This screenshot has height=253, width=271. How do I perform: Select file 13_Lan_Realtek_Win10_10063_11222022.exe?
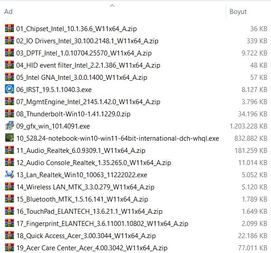click(82, 175)
